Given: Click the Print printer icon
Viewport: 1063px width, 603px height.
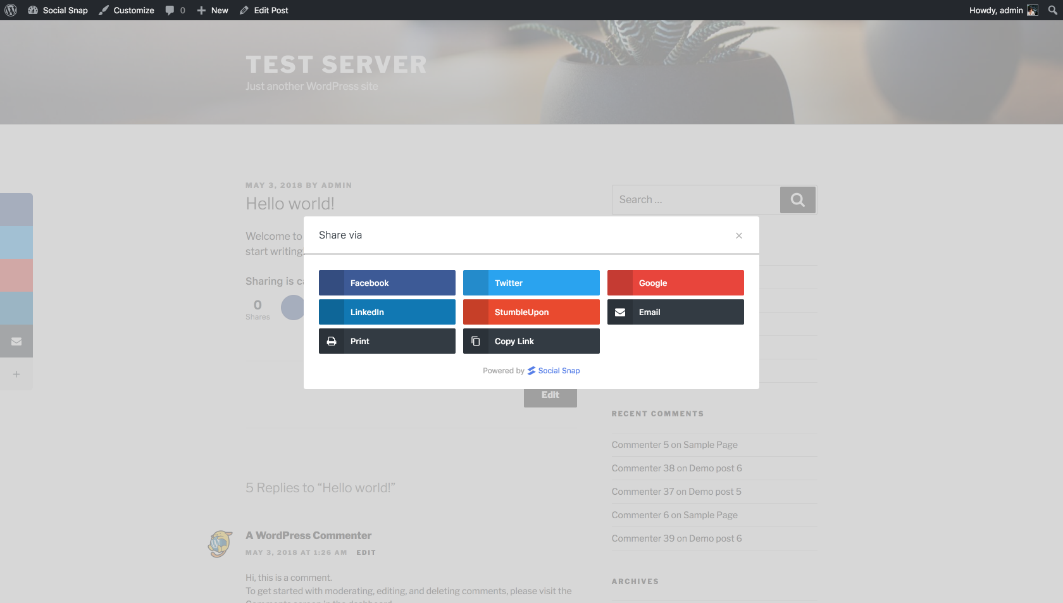Looking at the screenshot, I should pyautogui.click(x=332, y=341).
